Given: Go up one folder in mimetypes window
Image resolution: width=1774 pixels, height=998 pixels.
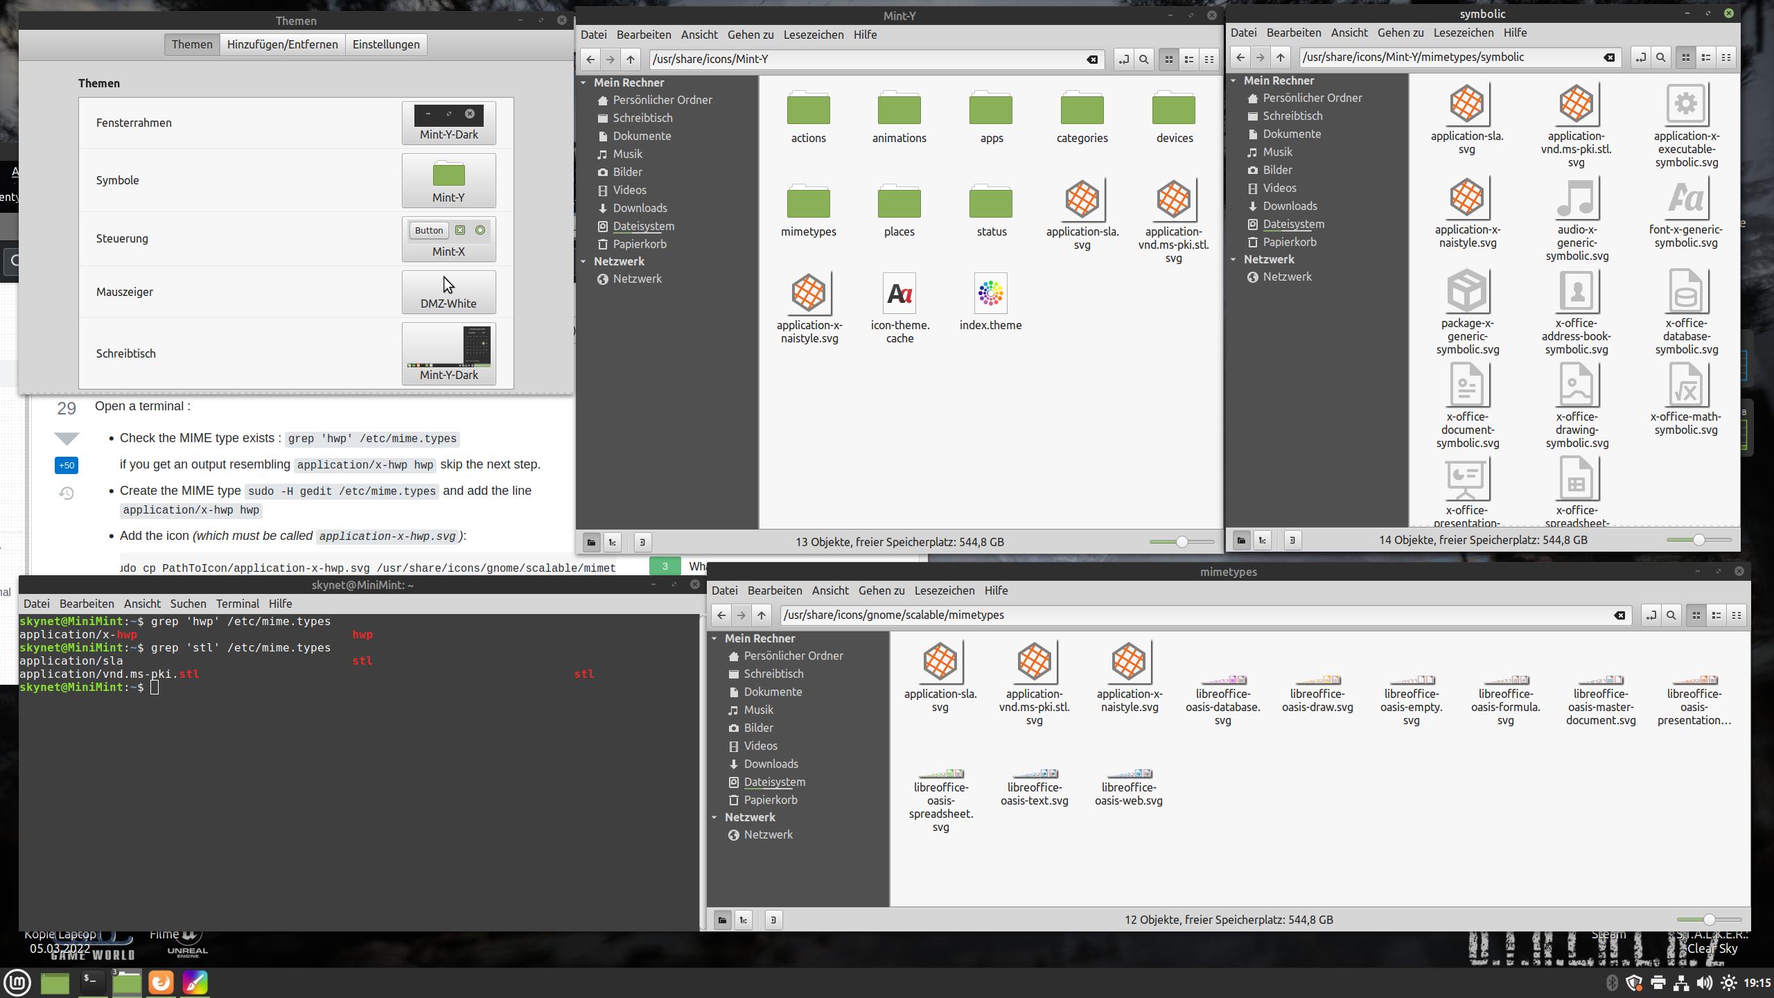Looking at the screenshot, I should click(x=762, y=615).
